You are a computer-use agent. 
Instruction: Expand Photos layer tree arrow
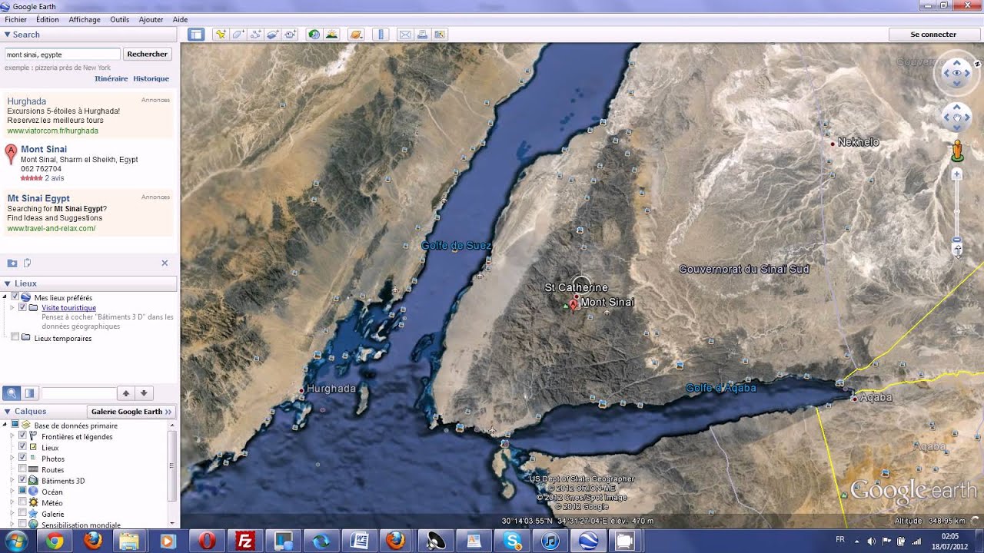[12, 458]
